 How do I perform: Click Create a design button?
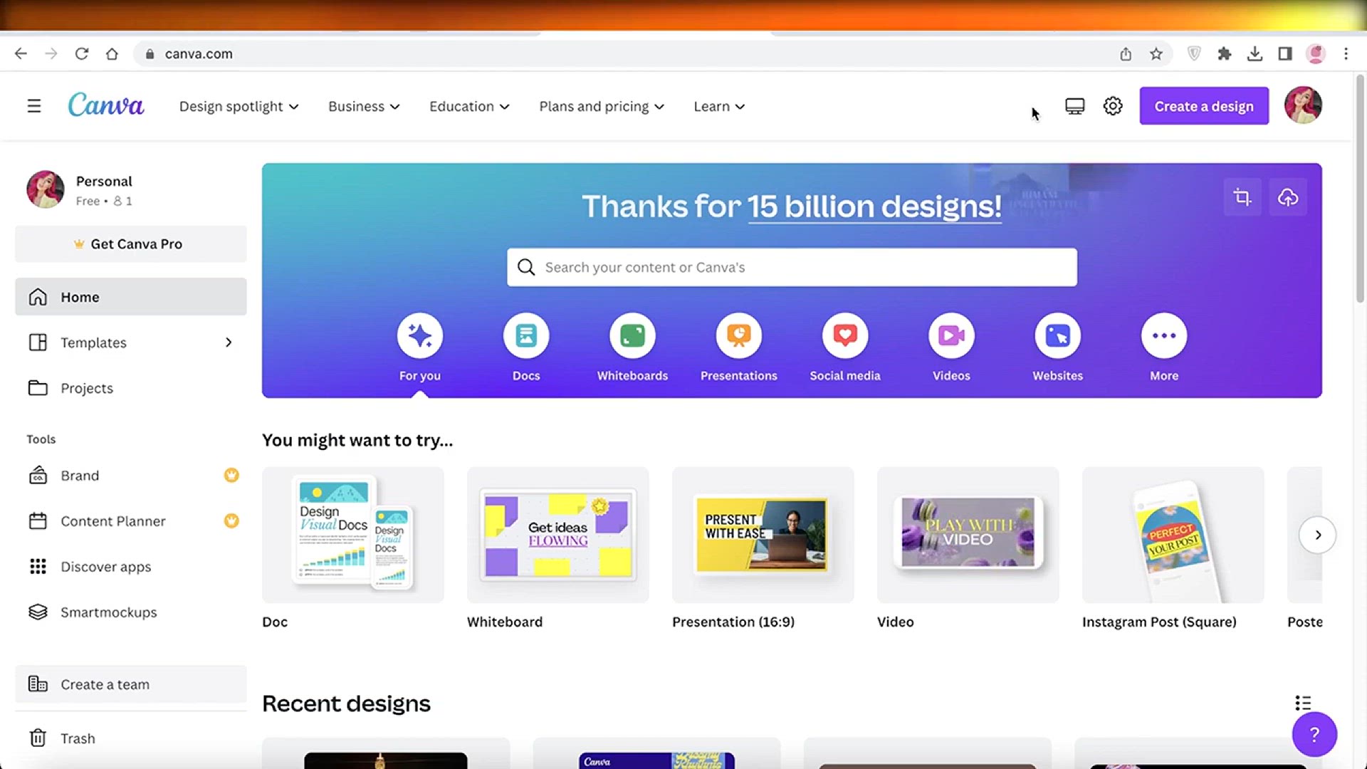pyautogui.click(x=1204, y=106)
